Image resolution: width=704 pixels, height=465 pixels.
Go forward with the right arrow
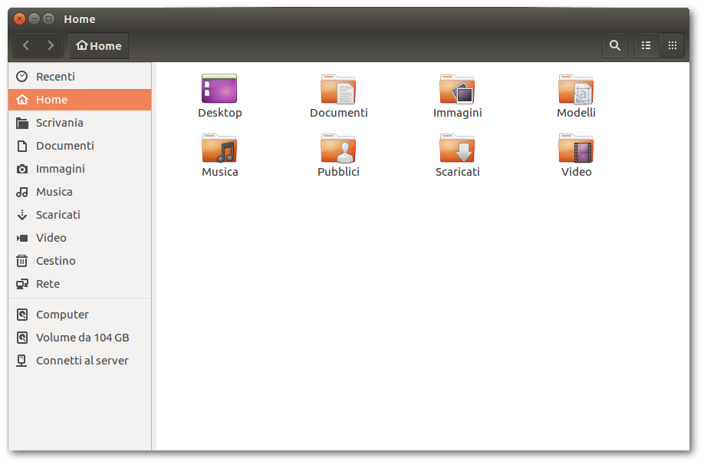tap(51, 45)
